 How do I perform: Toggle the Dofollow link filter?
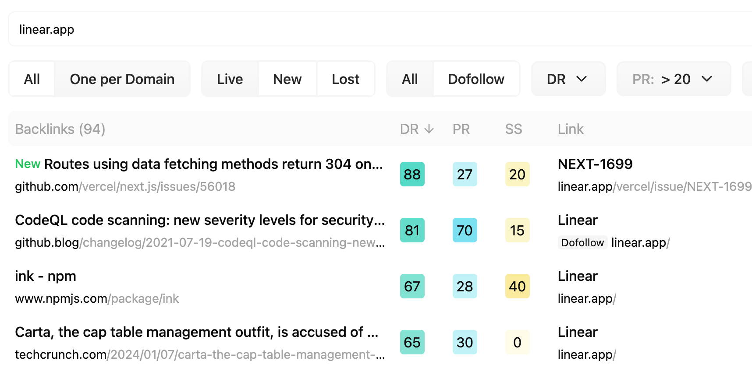pyautogui.click(x=476, y=79)
